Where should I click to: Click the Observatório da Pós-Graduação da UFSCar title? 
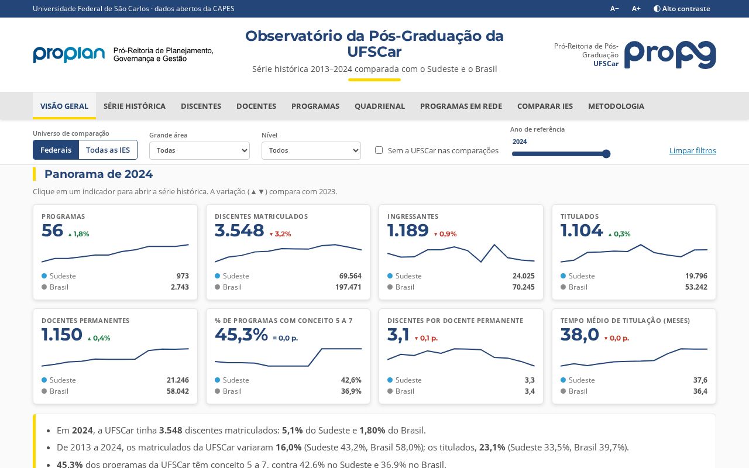tap(374, 44)
